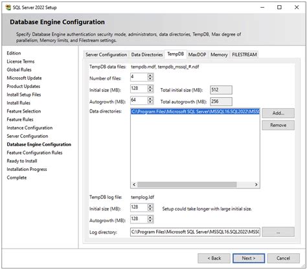The image size is (307, 270).
Task: Click the Edition step in sidebar
Action: tap(14, 53)
